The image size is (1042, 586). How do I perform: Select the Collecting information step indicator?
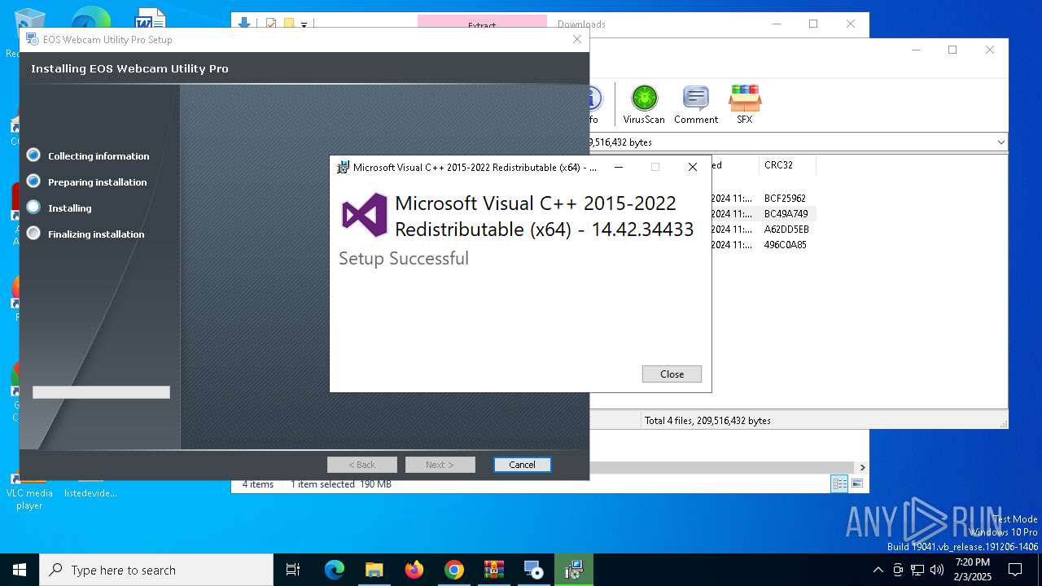coord(33,155)
